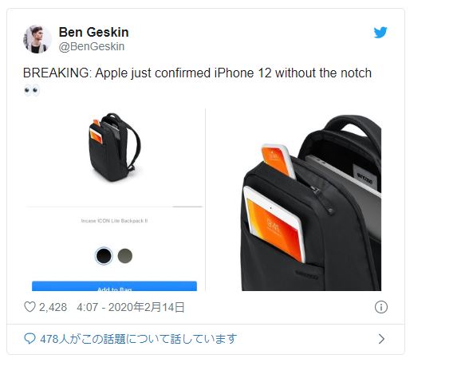This screenshot has width=465, height=374.
Task: Click the eyes emoji in tweet
Action: pyautogui.click(x=31, y=90)
